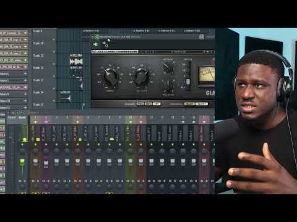Click routing arrow icon under insert 1
Screen dimensions: 297x222
(35, 122)
